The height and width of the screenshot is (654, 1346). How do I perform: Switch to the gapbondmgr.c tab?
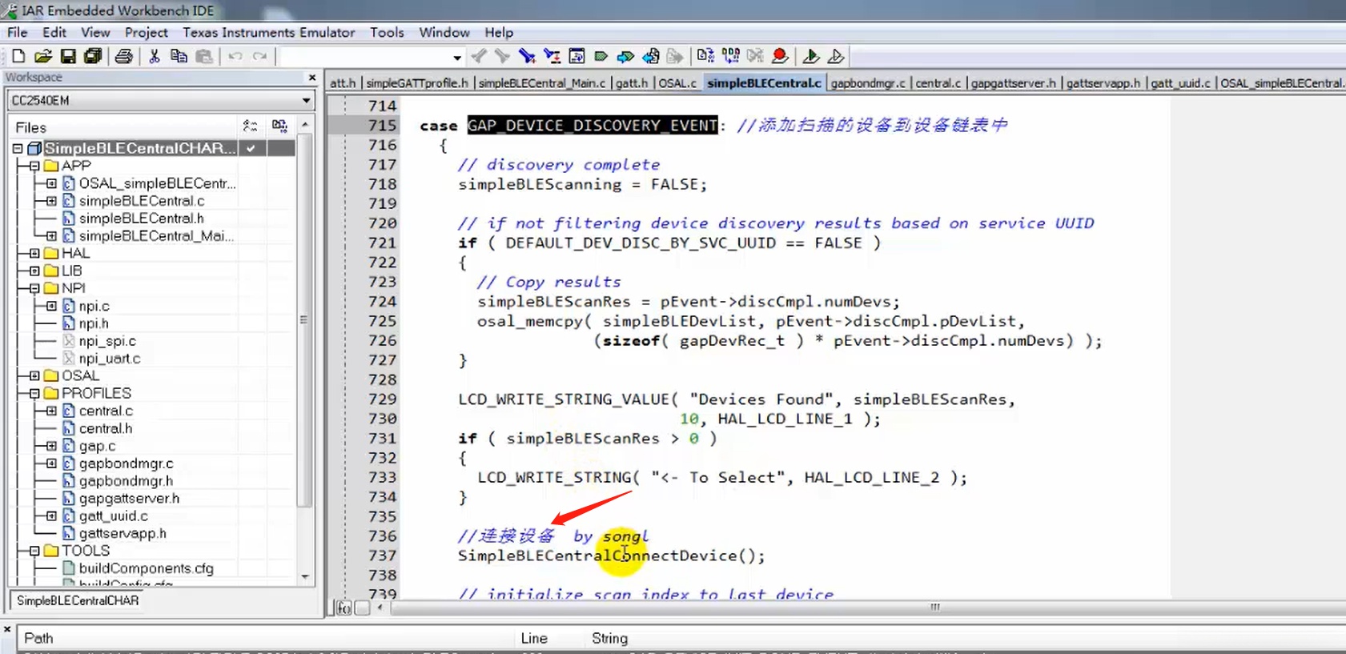tap(868, 82)
